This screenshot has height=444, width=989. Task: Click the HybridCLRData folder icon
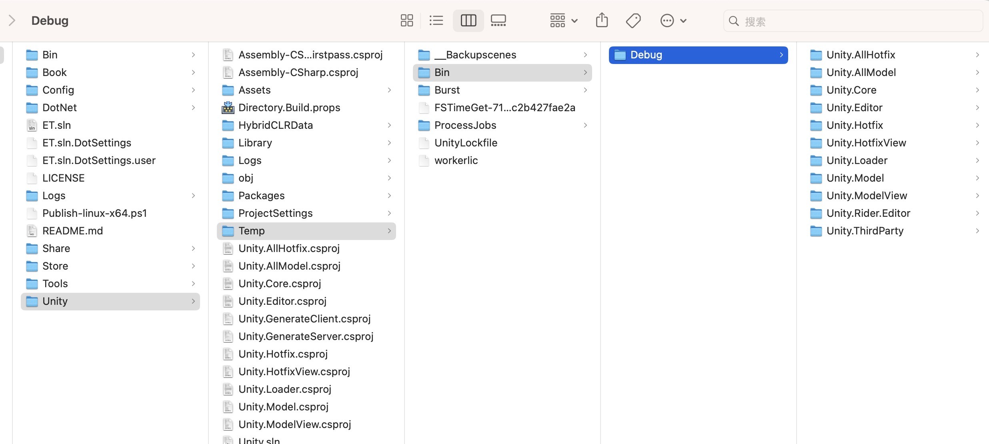[228, 125]
